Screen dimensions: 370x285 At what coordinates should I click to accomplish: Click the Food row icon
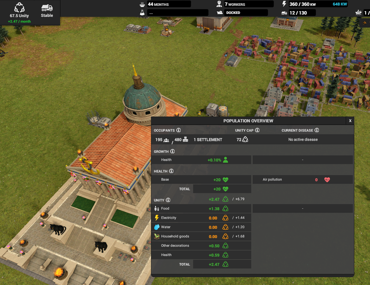157,208
